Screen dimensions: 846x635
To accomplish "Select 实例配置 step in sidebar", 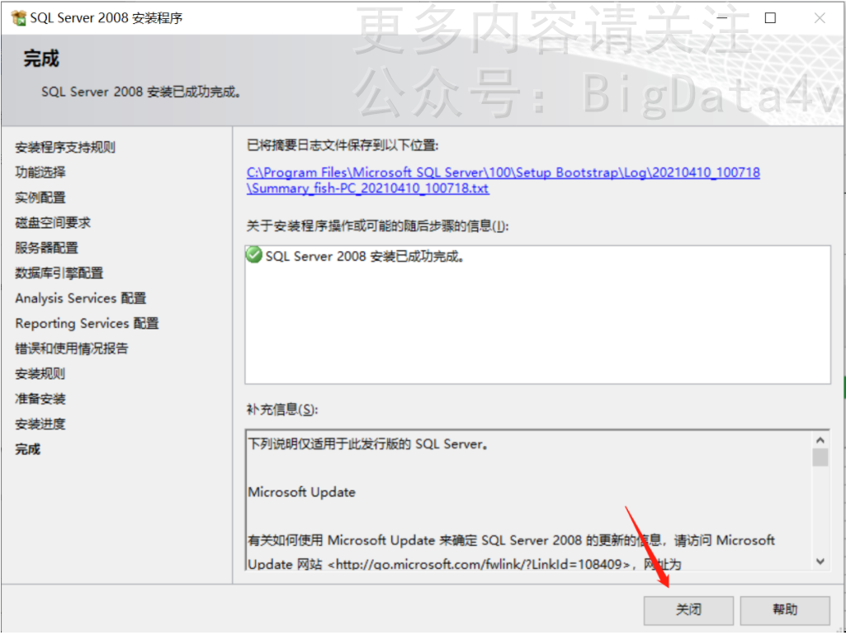I will [x=40, y=197].
